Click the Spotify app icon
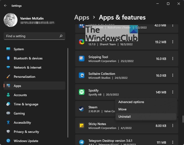The height and width of the screenshot is (145, 184). (x=81, y=92)
